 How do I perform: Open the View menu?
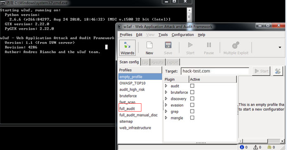click(150, 35)
